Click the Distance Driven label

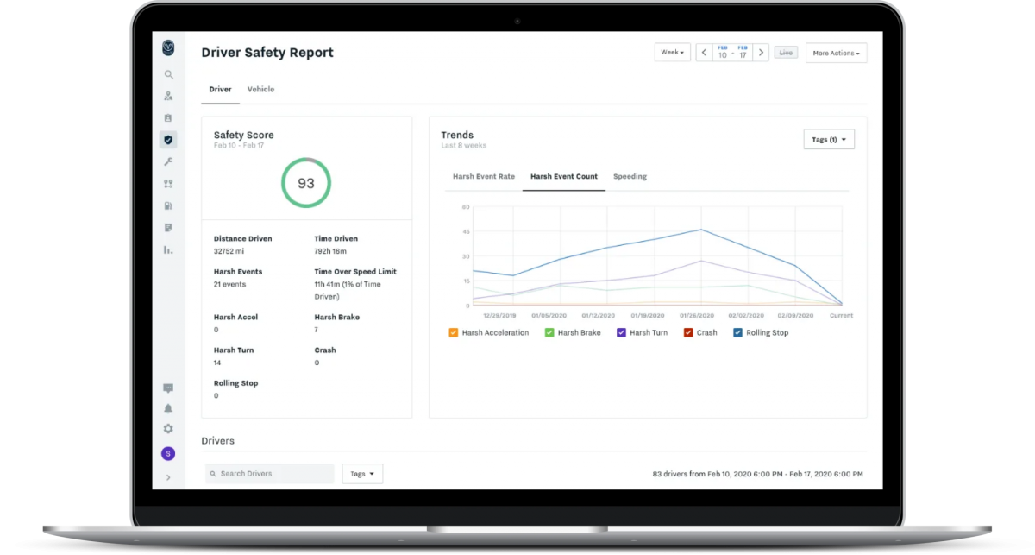(243, 238)
